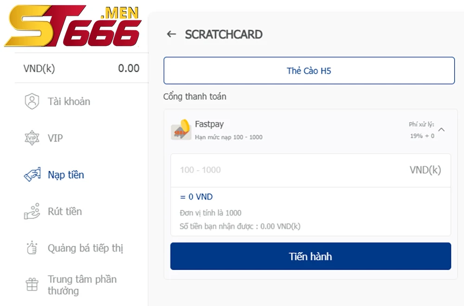Select the Thẻ Cào H5 option
The height and width of the screenshot is (306, 464).
tap(309, 71)
